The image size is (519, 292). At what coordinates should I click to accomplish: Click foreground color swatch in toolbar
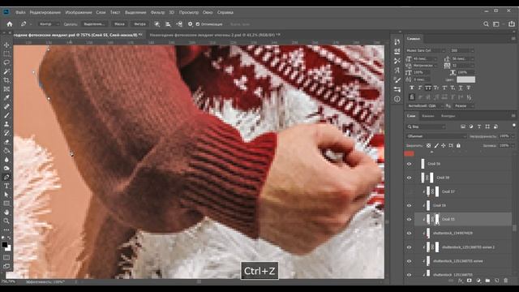point(5,245)
